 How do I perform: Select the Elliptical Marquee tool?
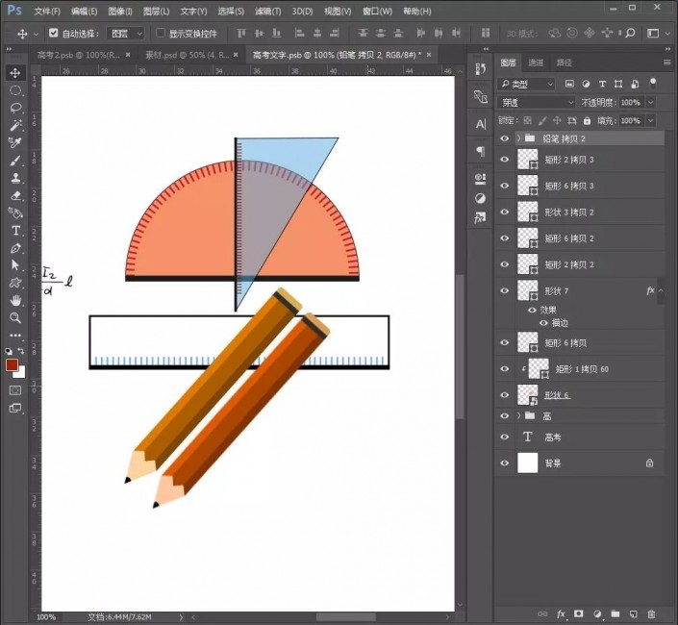(x=15, y=90)
